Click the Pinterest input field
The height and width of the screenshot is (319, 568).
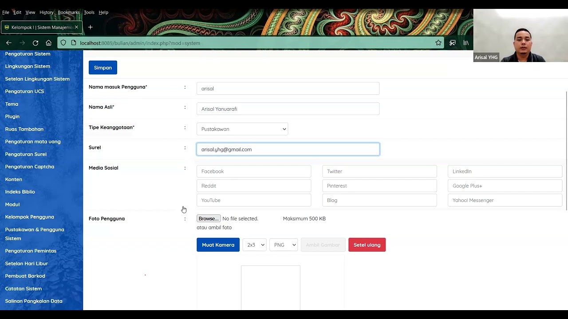tap(379, 186)
